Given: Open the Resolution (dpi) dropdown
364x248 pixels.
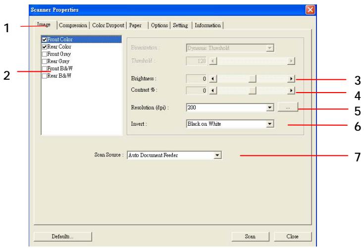Looking at the screenshot, I should pyautogui.click(x=270, y=107).
